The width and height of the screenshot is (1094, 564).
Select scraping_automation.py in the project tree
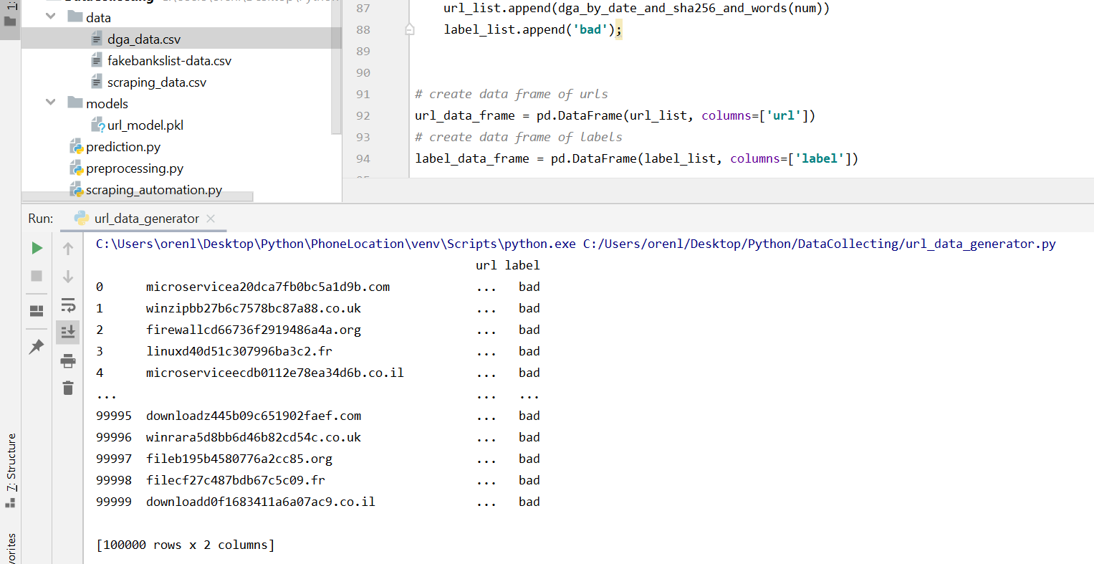click(x=154, y=190)
